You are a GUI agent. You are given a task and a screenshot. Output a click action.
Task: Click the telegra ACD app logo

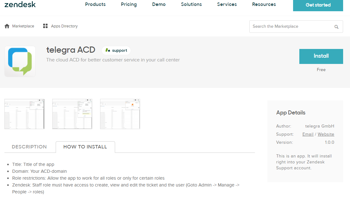pyautogui.click(x=20, y=61)
